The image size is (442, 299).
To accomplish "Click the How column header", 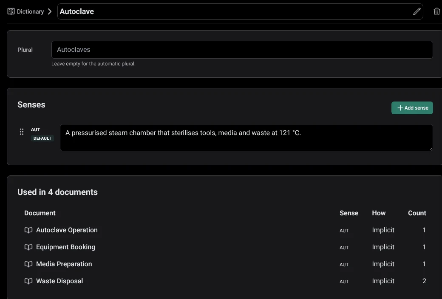I will [x=379, y=213].
